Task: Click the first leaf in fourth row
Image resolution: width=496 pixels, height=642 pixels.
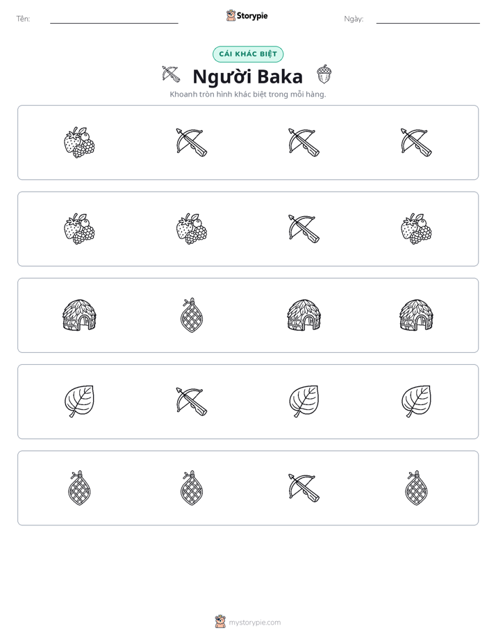Action: coord(79,402)
